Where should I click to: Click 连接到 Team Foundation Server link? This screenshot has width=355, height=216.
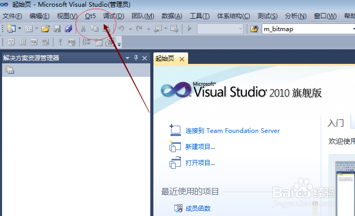(x=233, y=131)
